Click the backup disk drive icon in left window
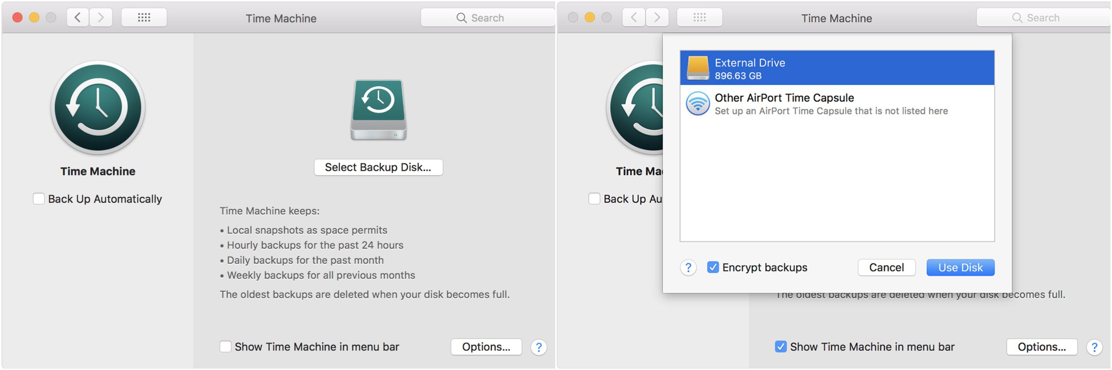The height and width of the screenshot is (370, 1112). [x=378, y=110]
